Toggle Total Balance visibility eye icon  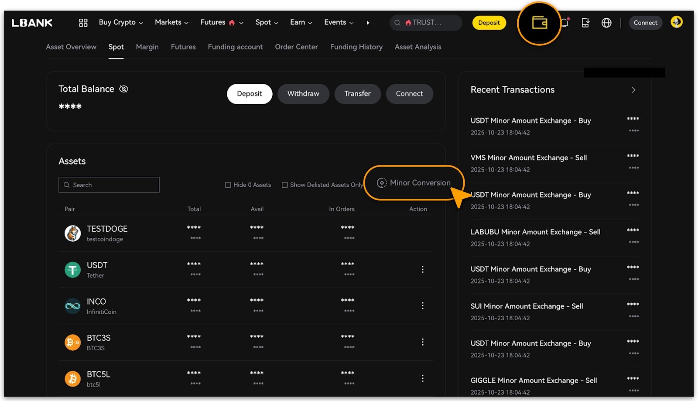coord(124,89)
